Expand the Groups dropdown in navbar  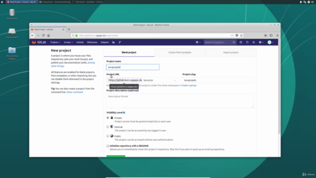coord(68,43)
